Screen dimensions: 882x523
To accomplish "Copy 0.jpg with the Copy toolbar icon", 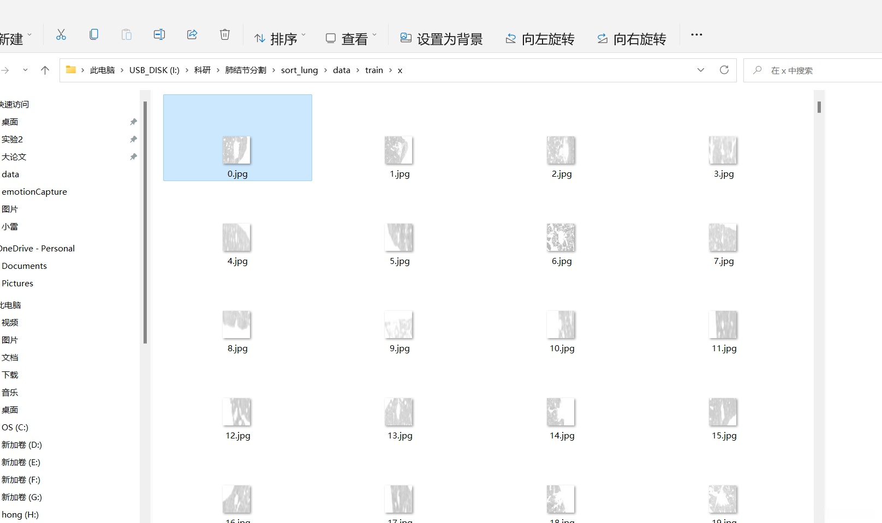I will [94, 34].
